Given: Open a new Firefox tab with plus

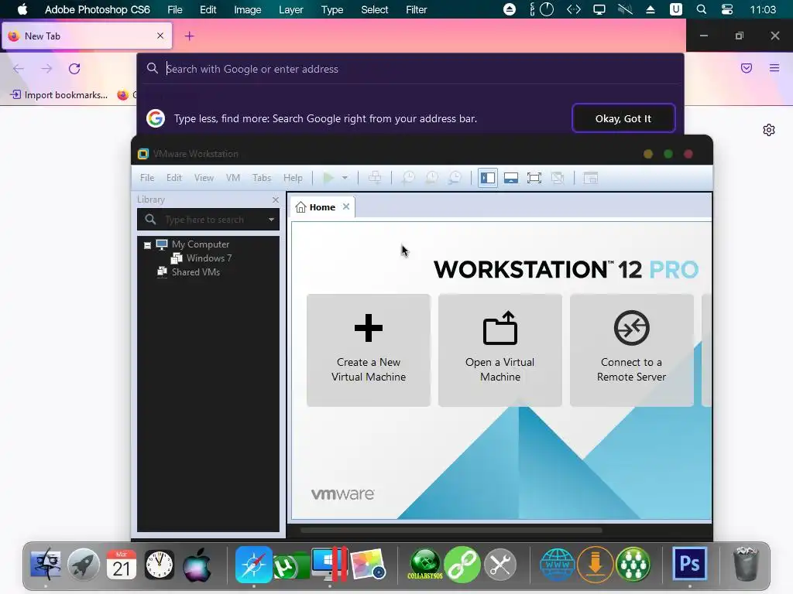Looking at the screenshot, I should (x=189, y=36).
